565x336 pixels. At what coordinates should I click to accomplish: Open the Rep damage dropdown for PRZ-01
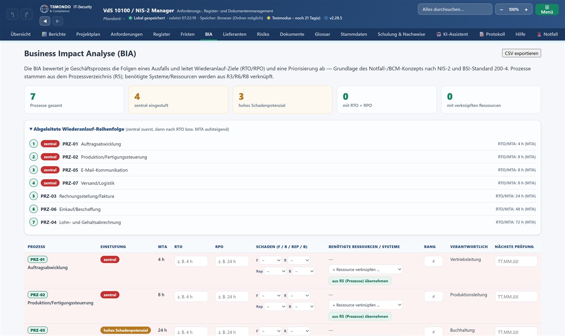point(275,271)
